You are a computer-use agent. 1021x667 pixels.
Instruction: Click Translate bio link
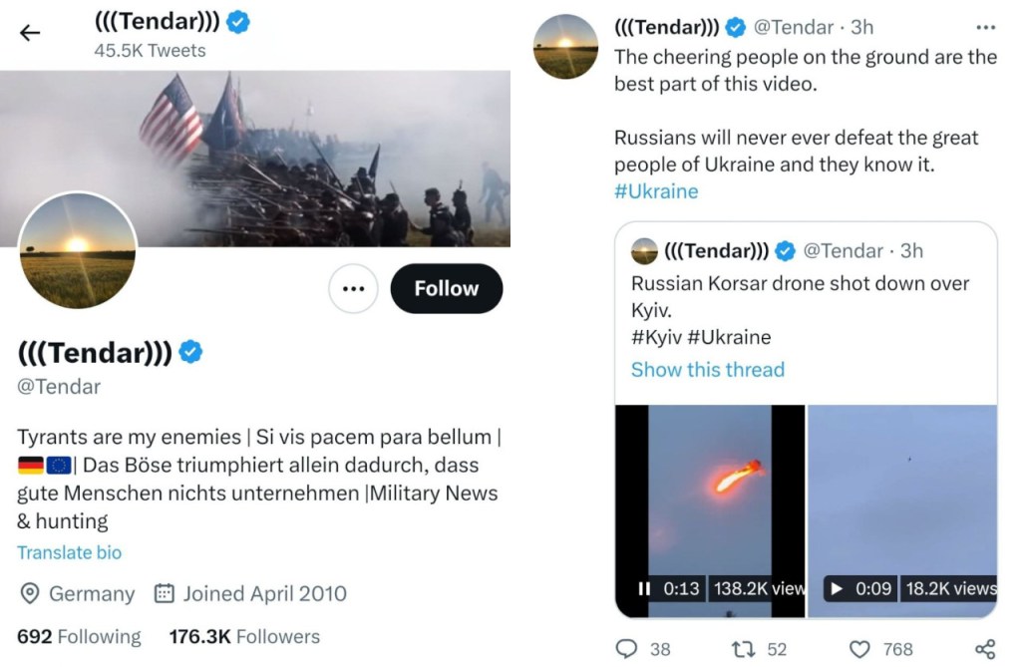pyautogui.click(x=70, y=552)
